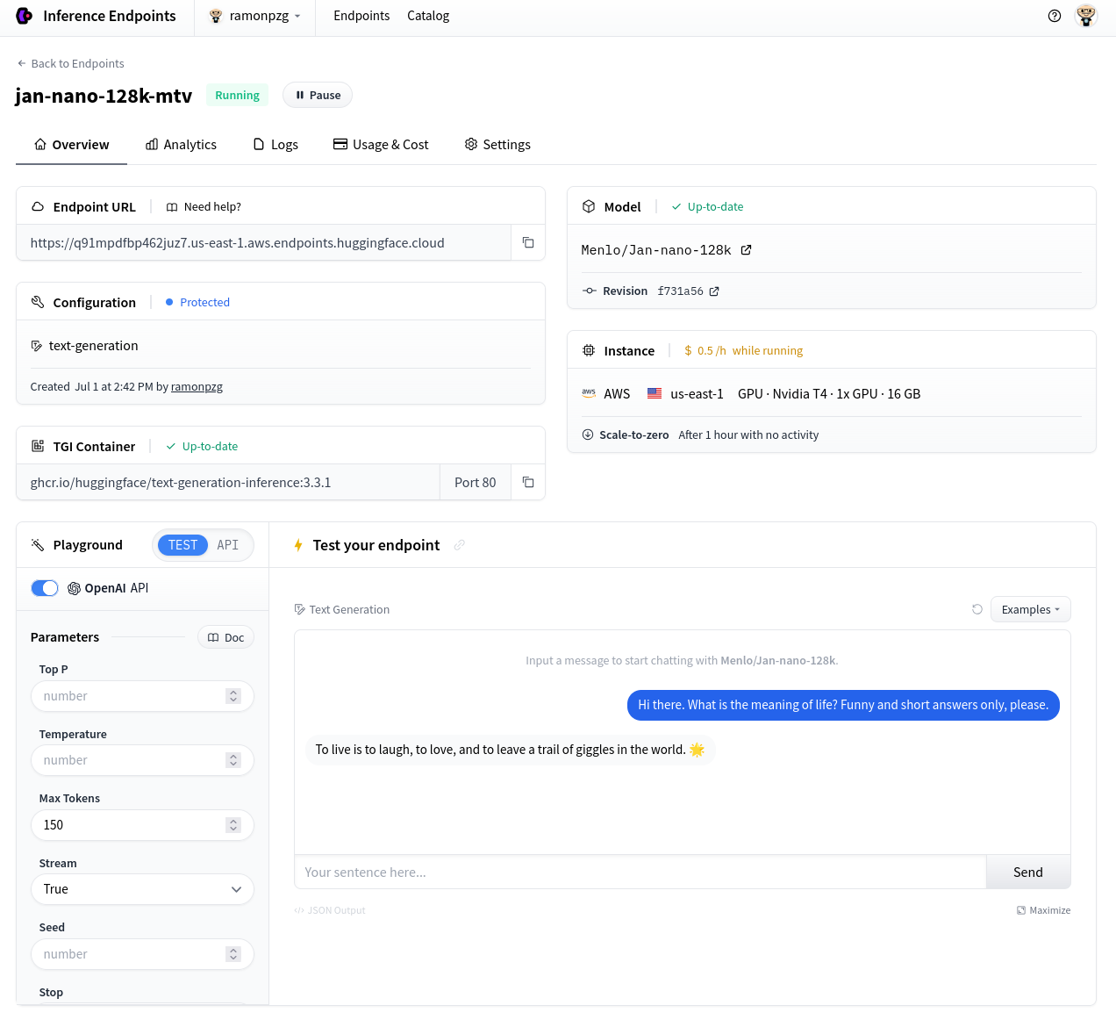Open the Usage & Cost tab

tap(381, 145)
